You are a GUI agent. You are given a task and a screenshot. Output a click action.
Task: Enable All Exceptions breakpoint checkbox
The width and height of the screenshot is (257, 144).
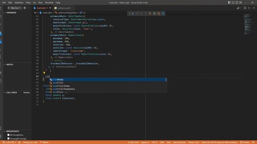click(8, 135)
